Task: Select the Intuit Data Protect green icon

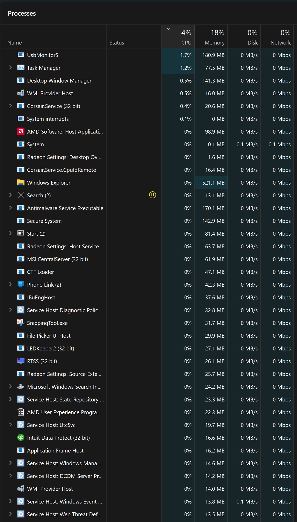Action: pos(21,438)
